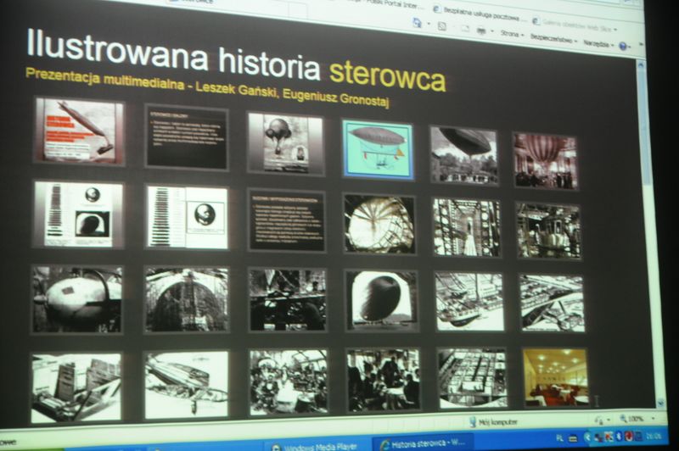Click the Print icon in command bar
Image resolution: width=679 pixels, height=451 pixels.
click(481, 31)
